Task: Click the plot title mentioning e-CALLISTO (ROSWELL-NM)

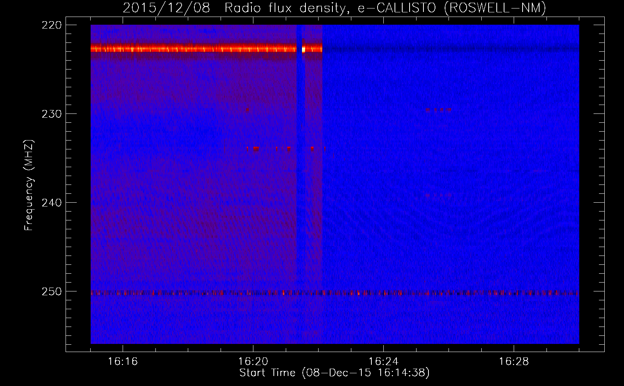Action: click(x=334, y=8)
